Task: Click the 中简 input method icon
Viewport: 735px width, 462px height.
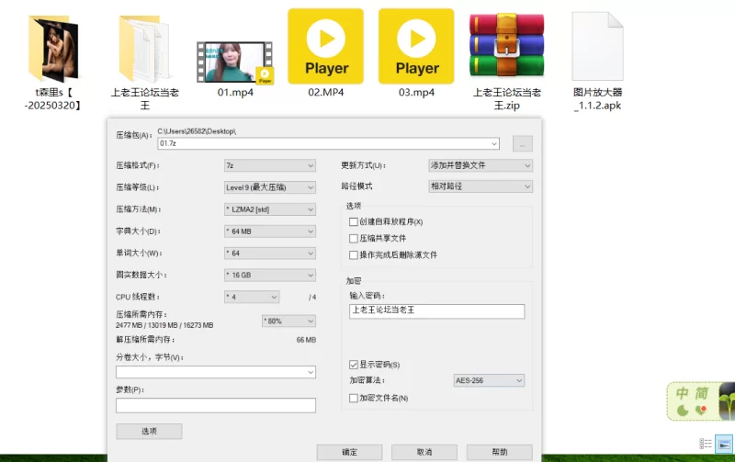Action: (691, 400)
